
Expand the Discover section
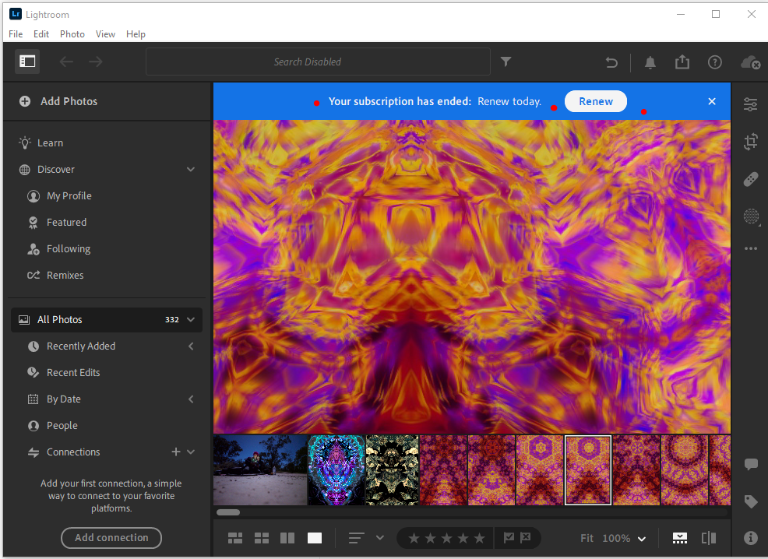click(191, 169)
